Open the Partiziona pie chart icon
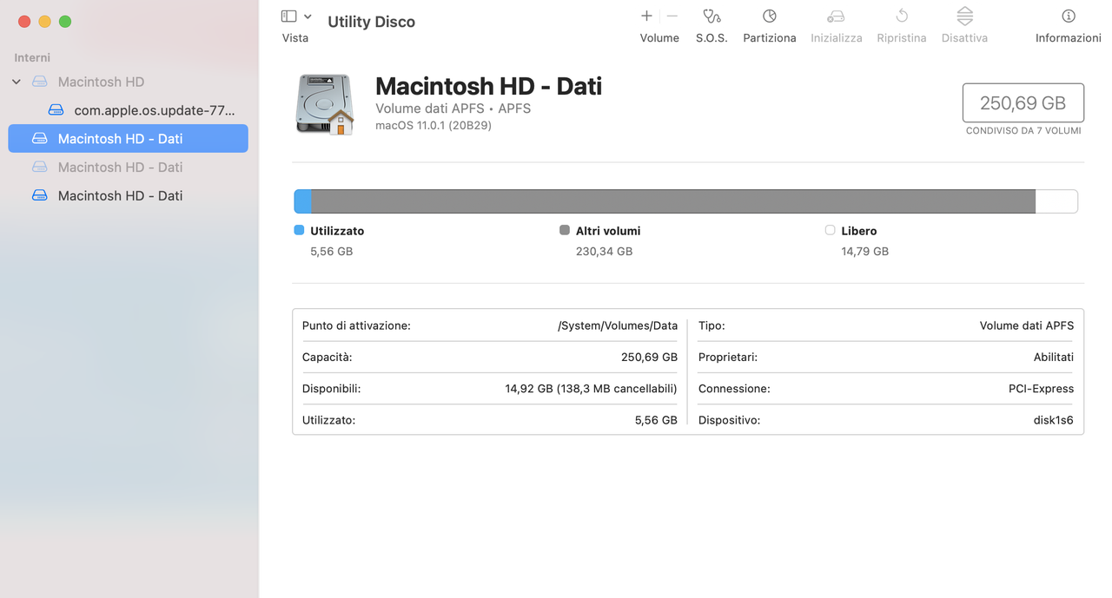1112x598 pixels. (770, 16)
